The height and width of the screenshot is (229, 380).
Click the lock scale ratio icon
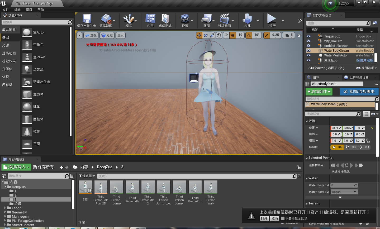pos(368,141)
